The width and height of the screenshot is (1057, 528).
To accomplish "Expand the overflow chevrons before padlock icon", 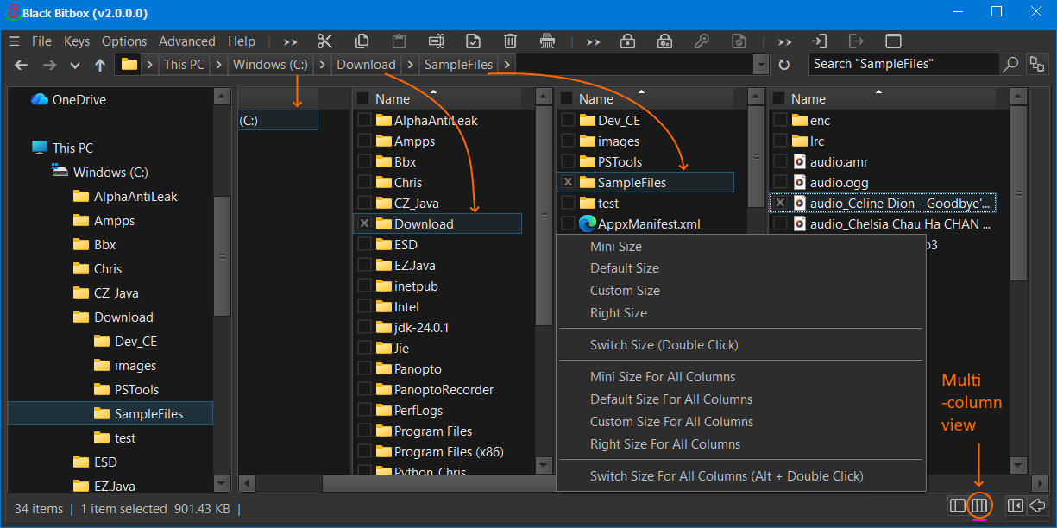I will (594, 41).
